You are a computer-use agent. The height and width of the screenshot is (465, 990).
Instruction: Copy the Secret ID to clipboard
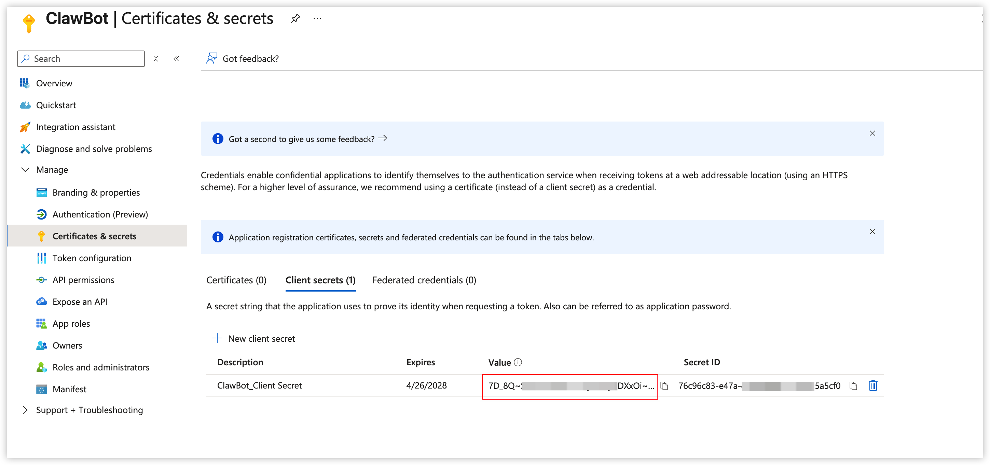pyautogui.click(x=853, y=385)
